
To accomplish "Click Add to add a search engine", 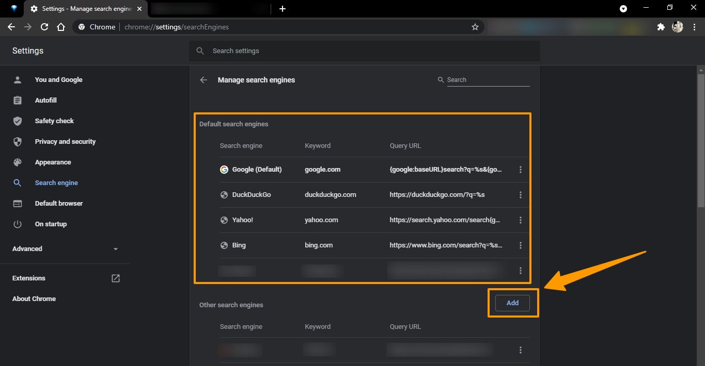I will click(512, 303).
